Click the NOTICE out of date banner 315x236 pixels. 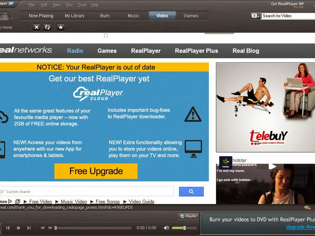tap(104, 67)
